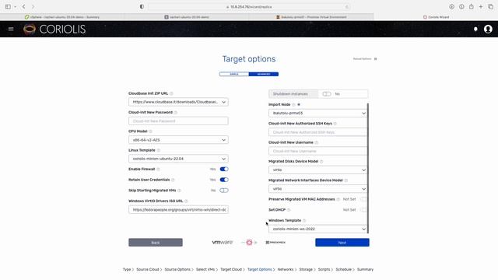Show info icon for Skip Starting Migrated VMs
Image resolution: width=498 pixels, height=280 pixels.
179,191
